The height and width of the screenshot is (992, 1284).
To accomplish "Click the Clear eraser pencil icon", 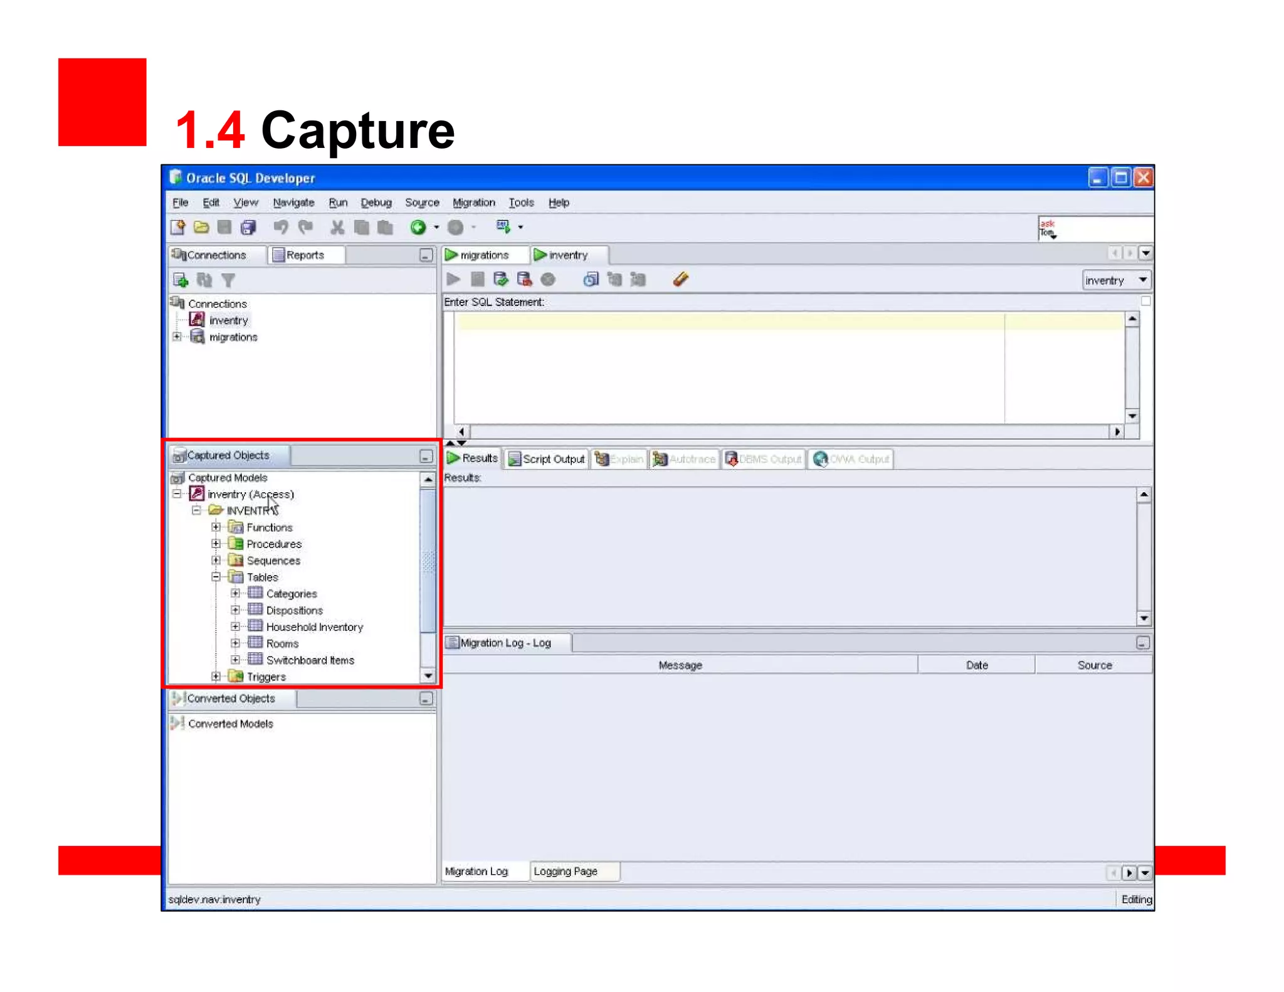I will 681,280.
